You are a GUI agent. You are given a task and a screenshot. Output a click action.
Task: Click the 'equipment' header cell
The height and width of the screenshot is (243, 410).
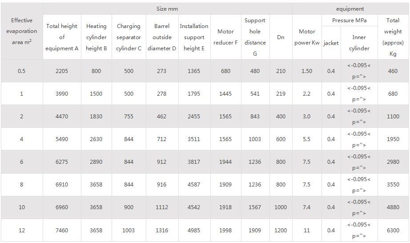coord(350,8)
